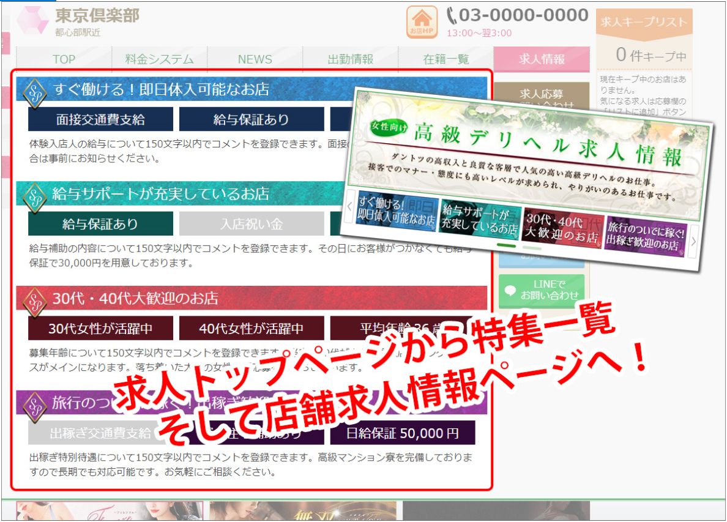727x522 pixels.
Task: Click the 40代女性が活躍中 tag
Action: point(252,328)
